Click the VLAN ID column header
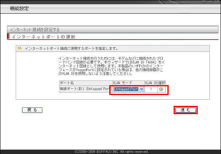 [151, 83]
